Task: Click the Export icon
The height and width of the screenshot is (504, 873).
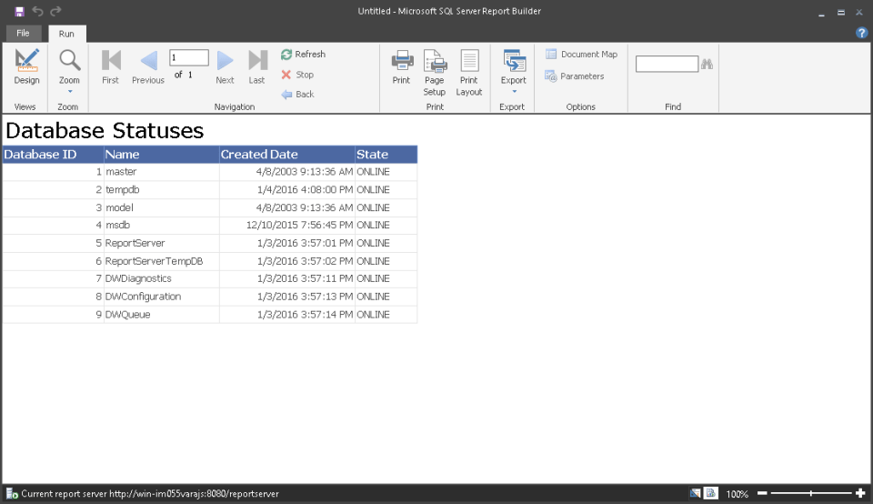Action: (x=514, y=61)
